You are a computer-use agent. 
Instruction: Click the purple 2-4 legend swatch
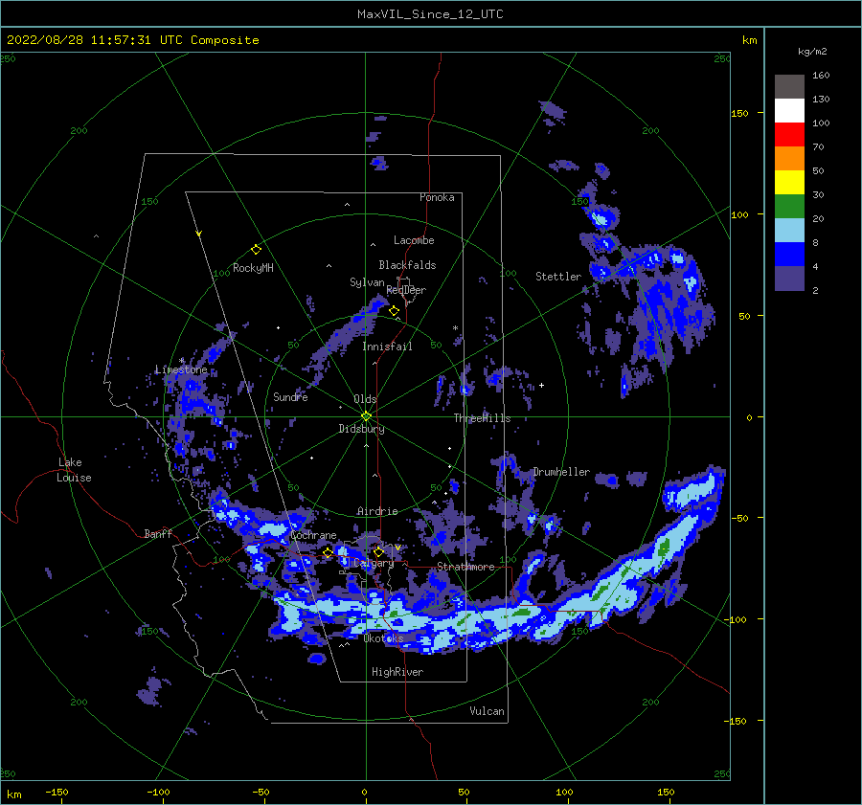(789, 279)
